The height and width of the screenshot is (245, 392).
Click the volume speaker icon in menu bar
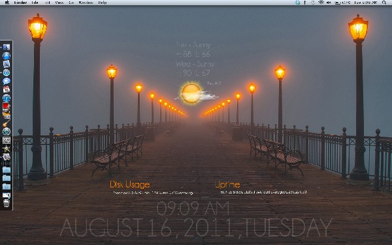(x=329, y=3)
